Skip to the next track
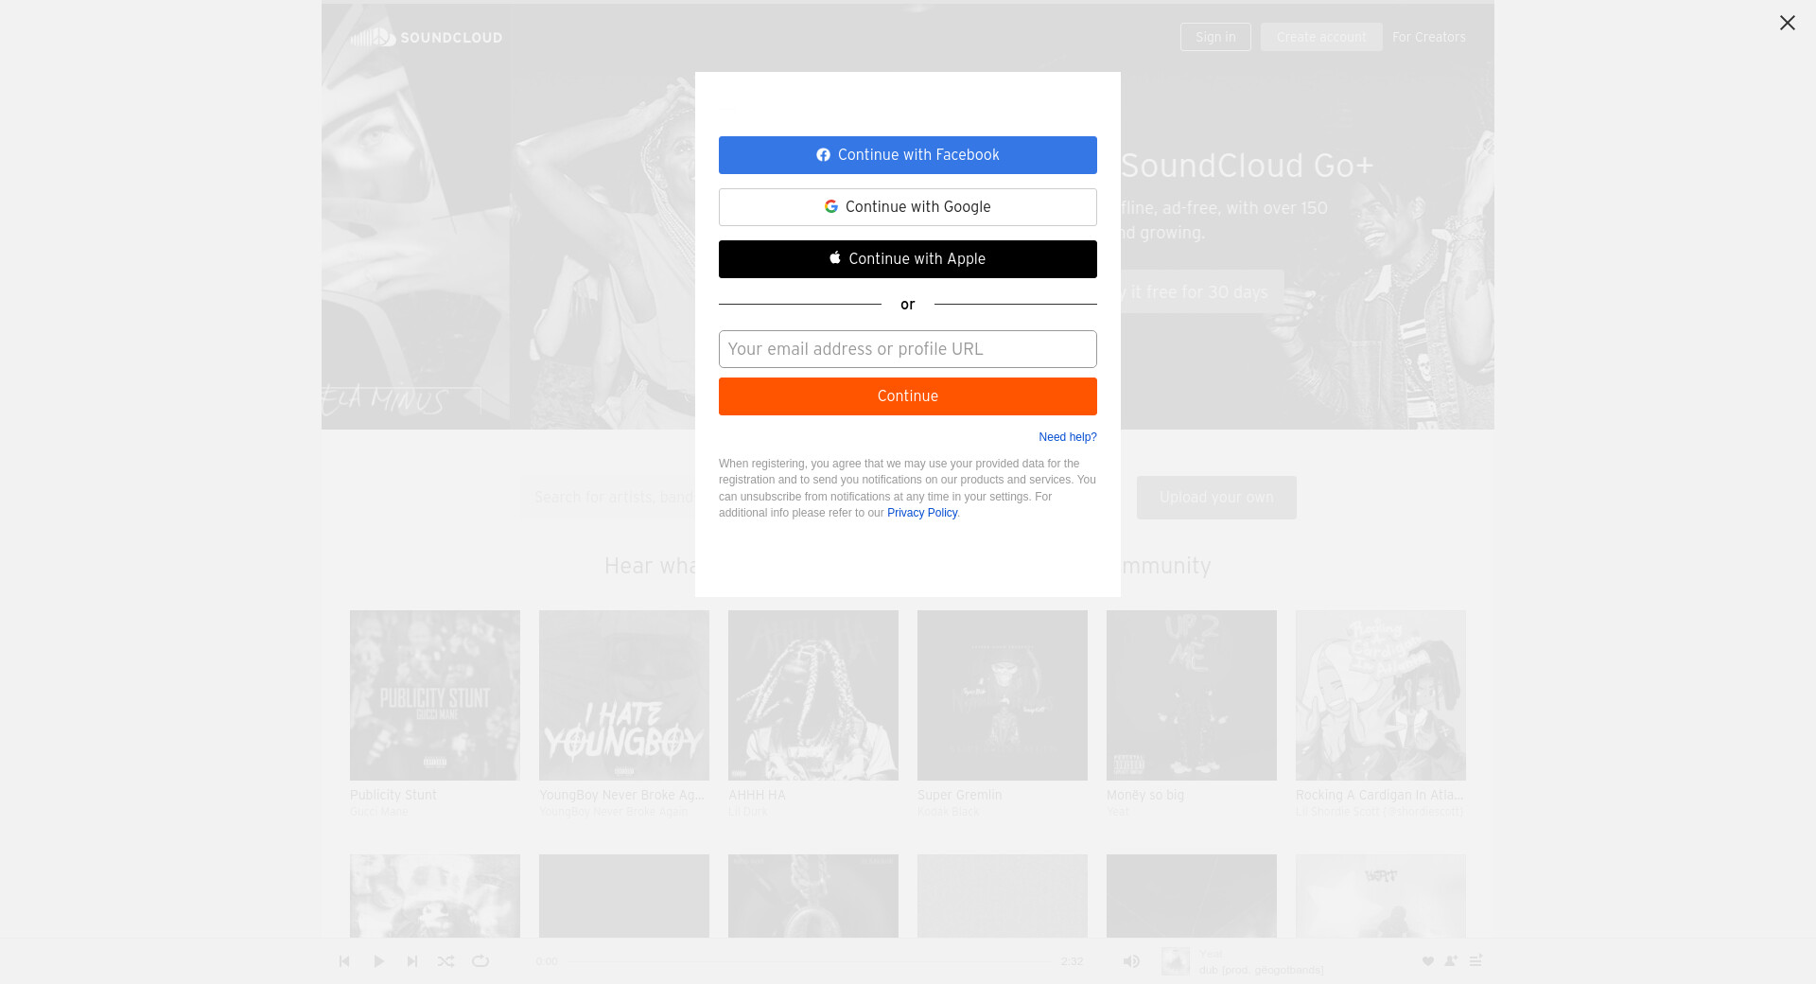 (x=412, y=961)
